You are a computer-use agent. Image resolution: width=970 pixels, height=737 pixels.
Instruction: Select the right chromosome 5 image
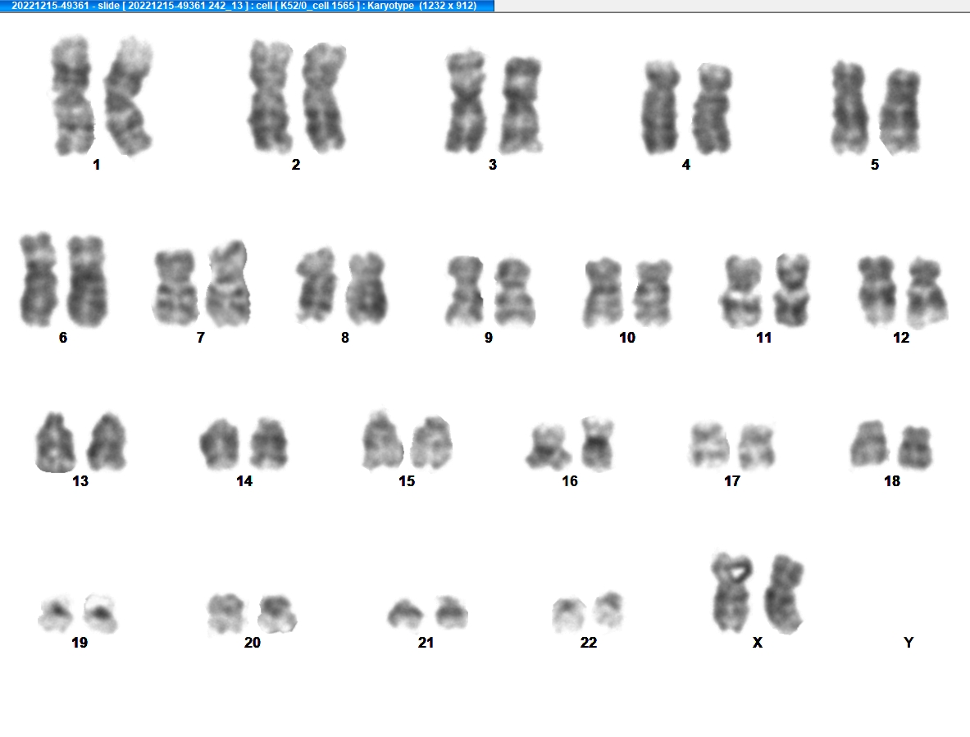point(900,112)
